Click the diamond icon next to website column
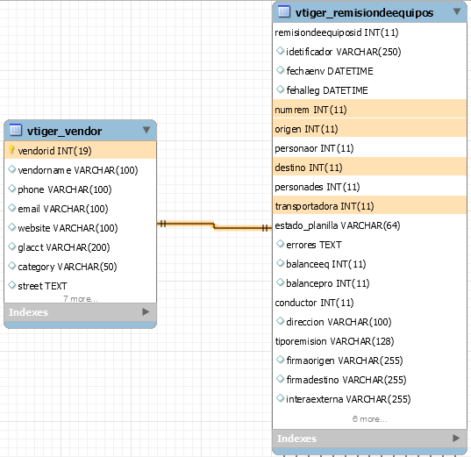The width and height of the screenshot is (471, 457). pos(11,227)
